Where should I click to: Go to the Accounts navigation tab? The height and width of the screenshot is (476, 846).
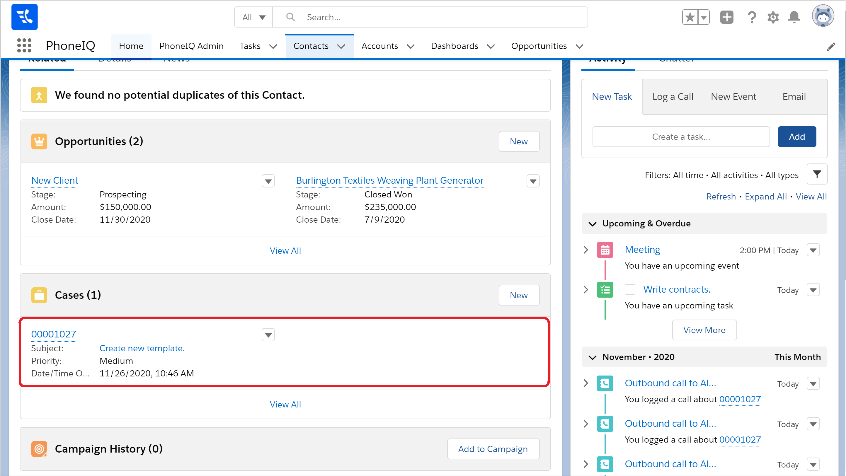pyautogui.click(x=379, y=46)
